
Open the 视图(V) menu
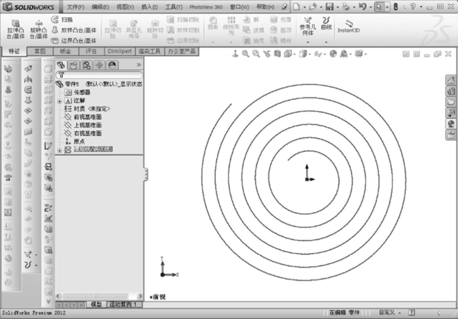coord(125,7)
